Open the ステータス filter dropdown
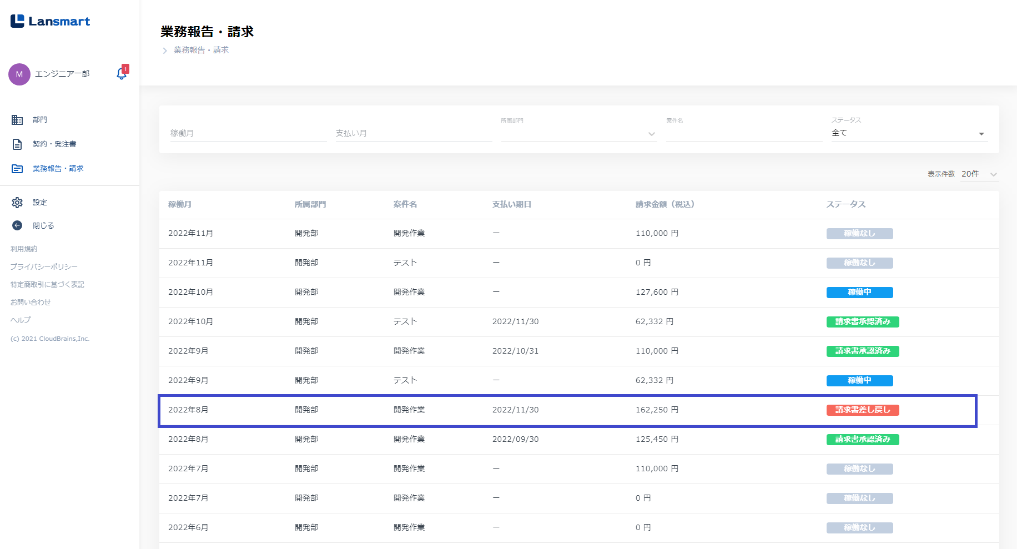This screenshot has width=1017, height=549. pyautogui.click(x=909, y=133)
